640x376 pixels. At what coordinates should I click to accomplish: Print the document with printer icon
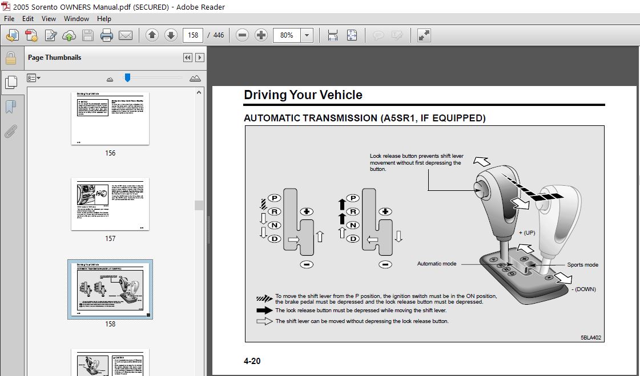click(107, 35)
